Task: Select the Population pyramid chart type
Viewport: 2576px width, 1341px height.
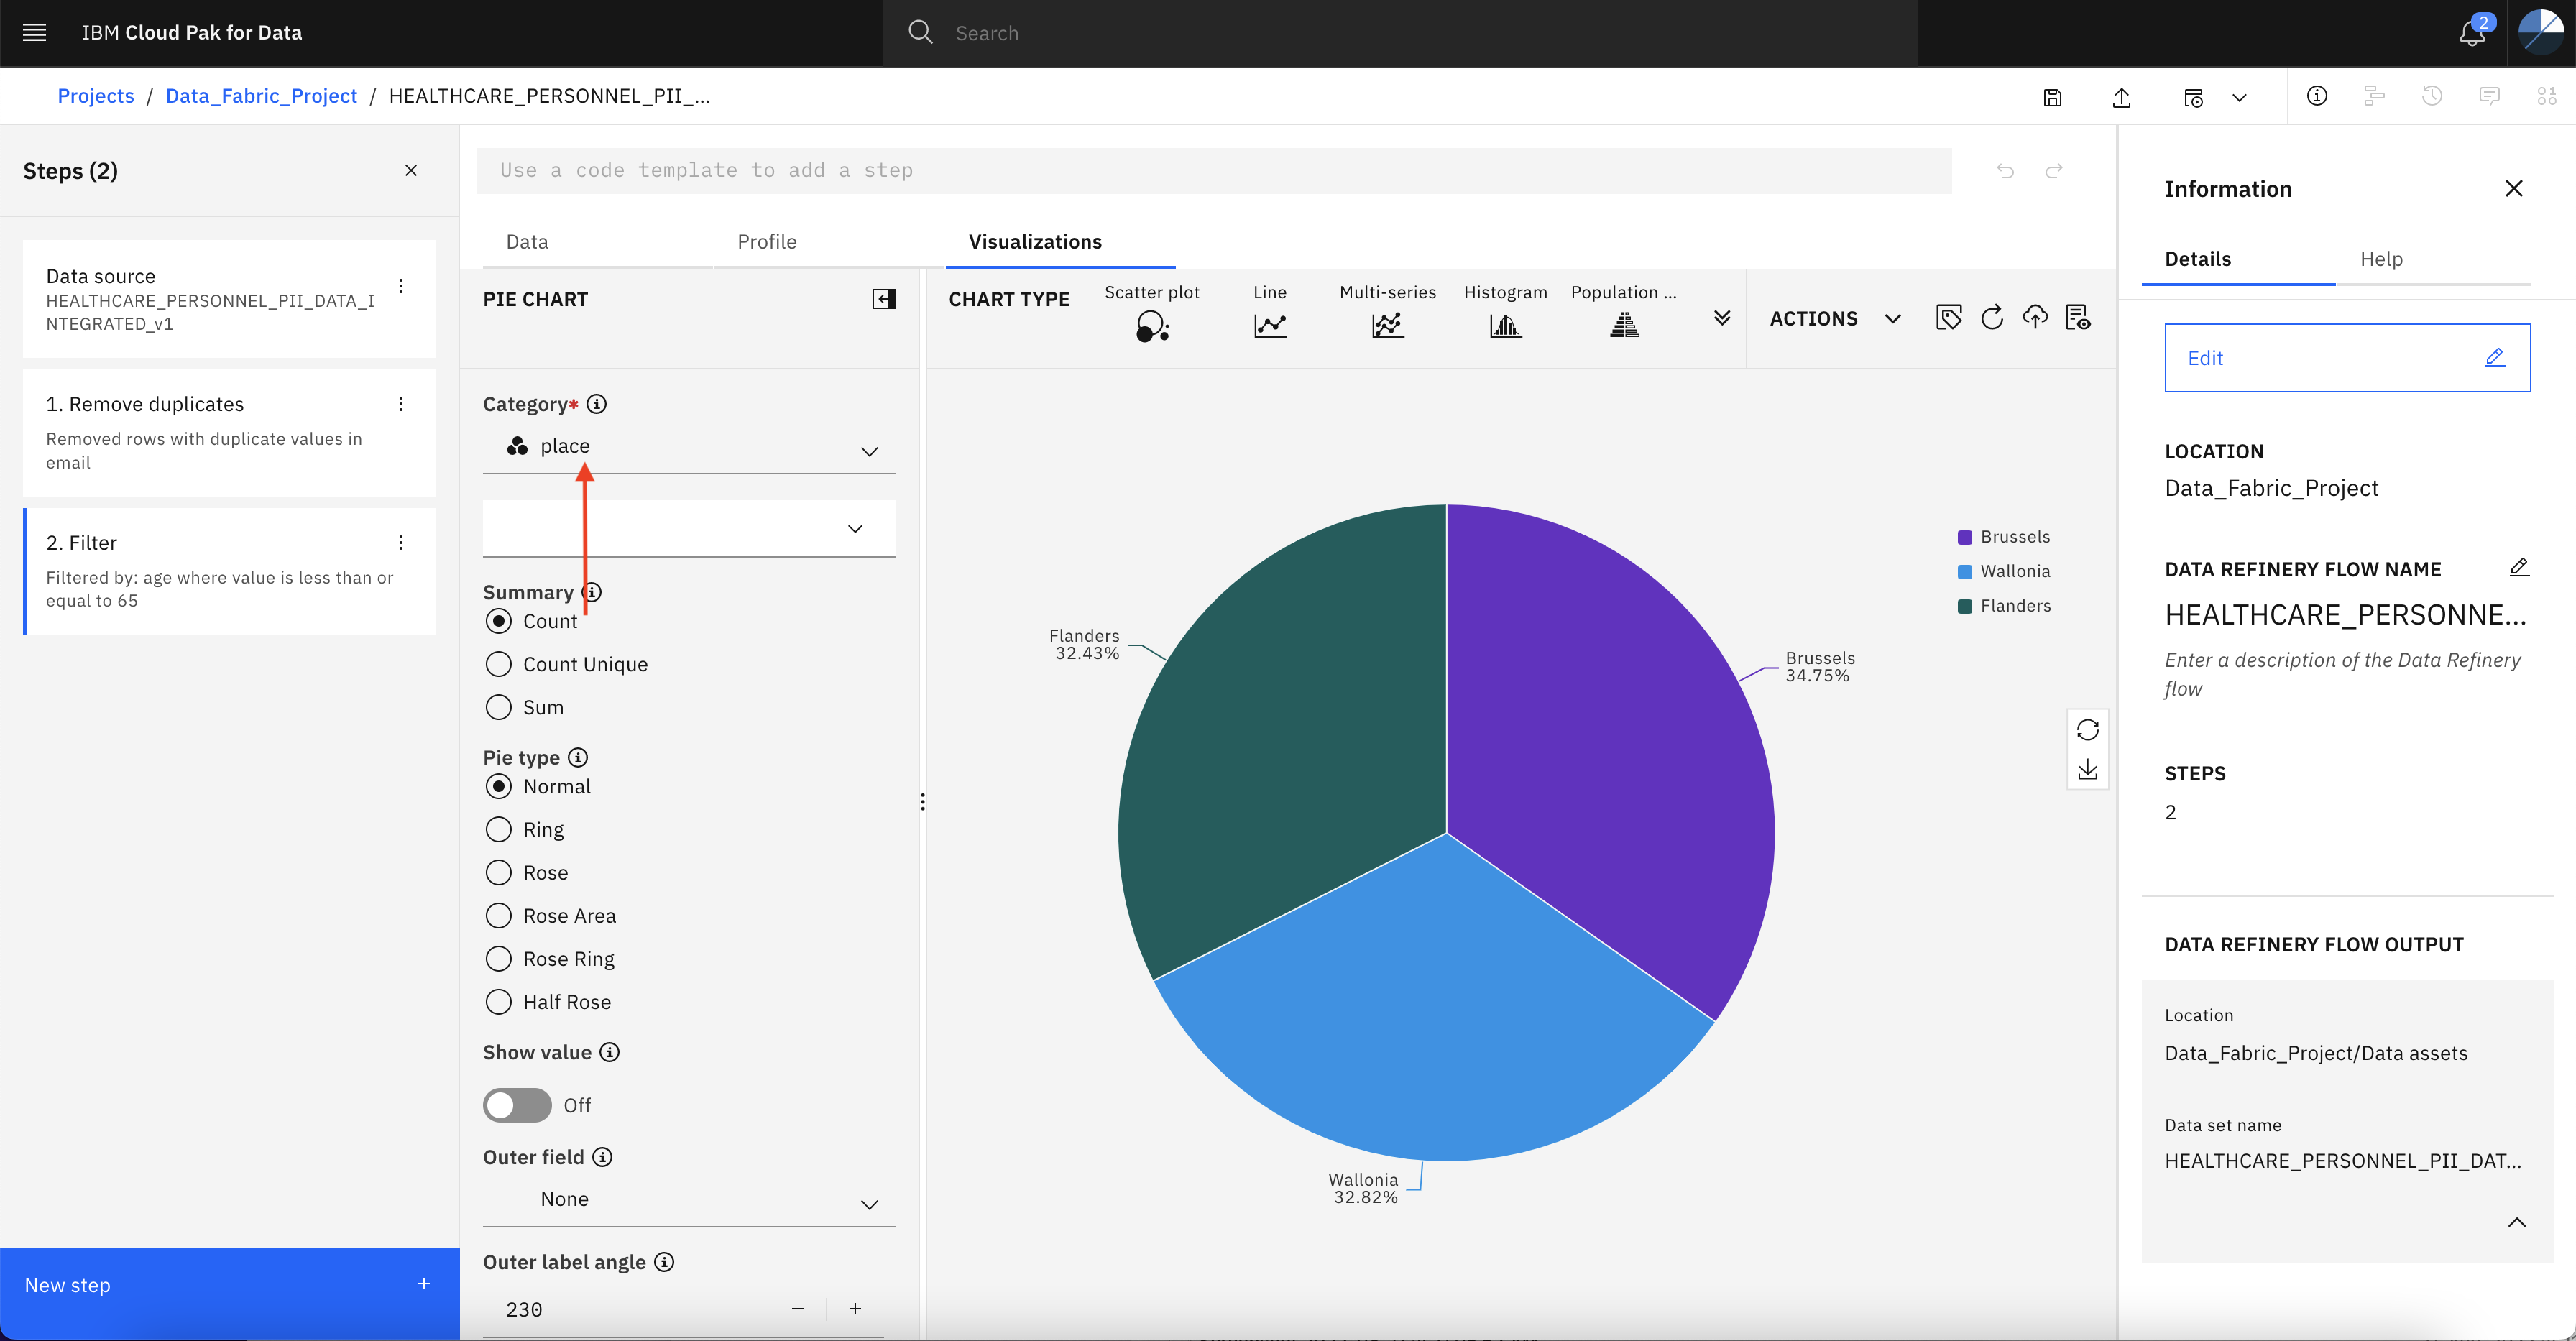Action: (x=1624, y=313)
